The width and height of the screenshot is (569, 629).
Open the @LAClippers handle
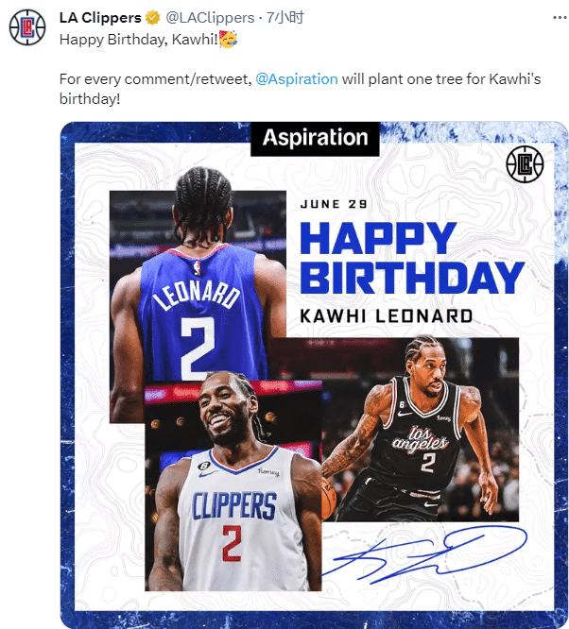click(210, 18)
